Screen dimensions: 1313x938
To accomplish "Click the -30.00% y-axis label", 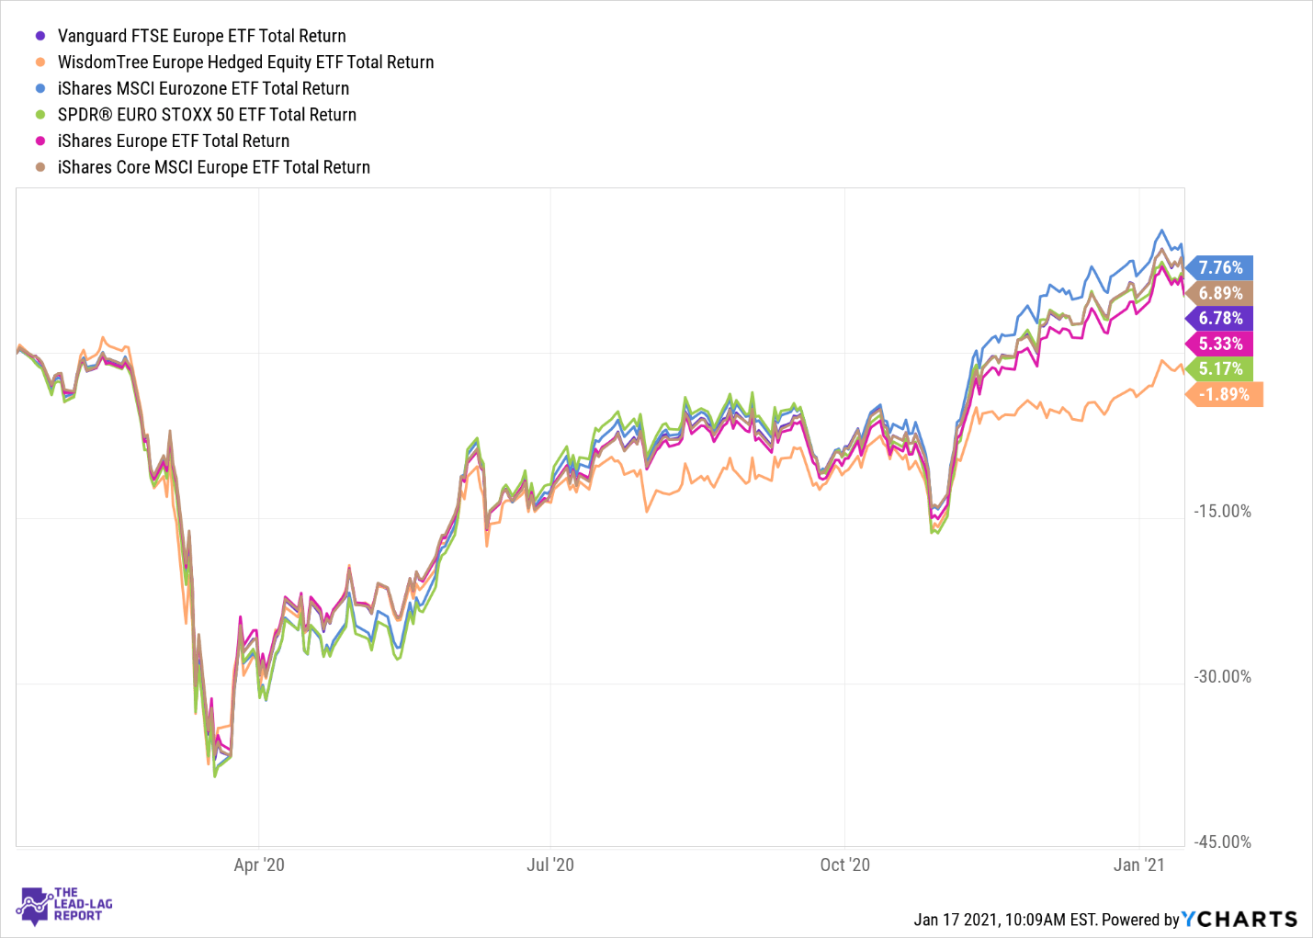I will click(1222, 677).
